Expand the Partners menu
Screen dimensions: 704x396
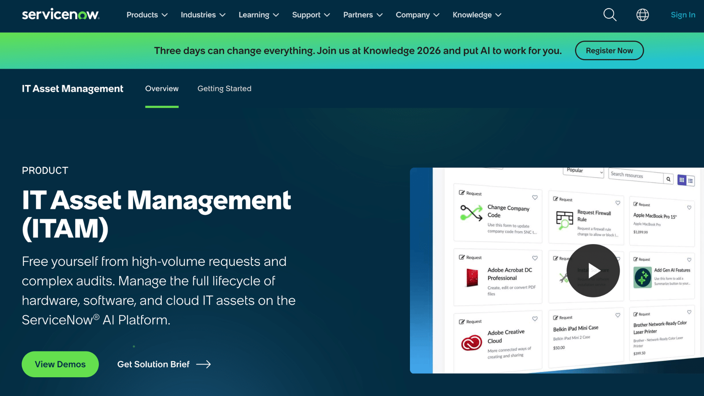click(x=363, y=15)
